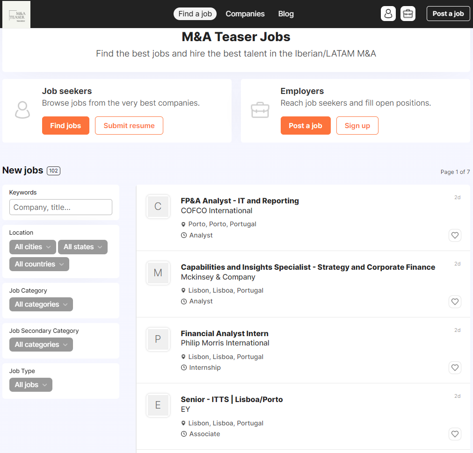
Task: Expand the All cities dropdown
Action: (x=33, y=247)
